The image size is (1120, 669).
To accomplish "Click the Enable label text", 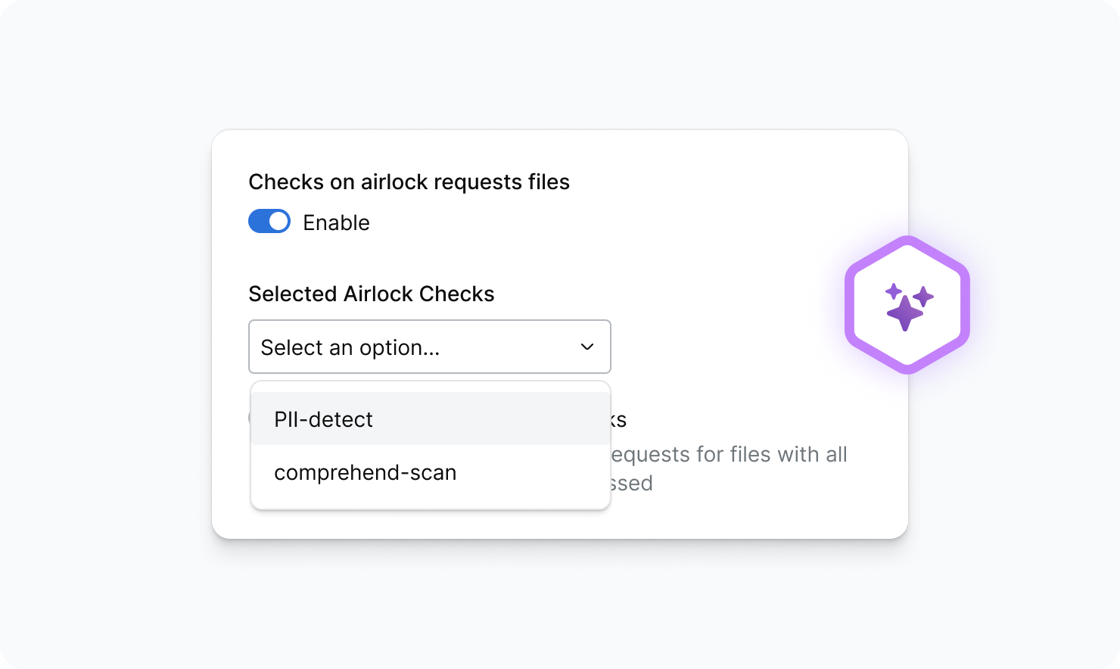I will [x=336, y=222].
